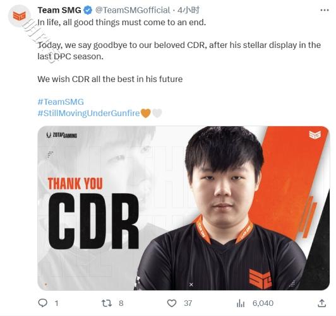This screenshot has height=316, width=336.
Task: Click the tweet text about beloved CDR
Action: point(179,50)
